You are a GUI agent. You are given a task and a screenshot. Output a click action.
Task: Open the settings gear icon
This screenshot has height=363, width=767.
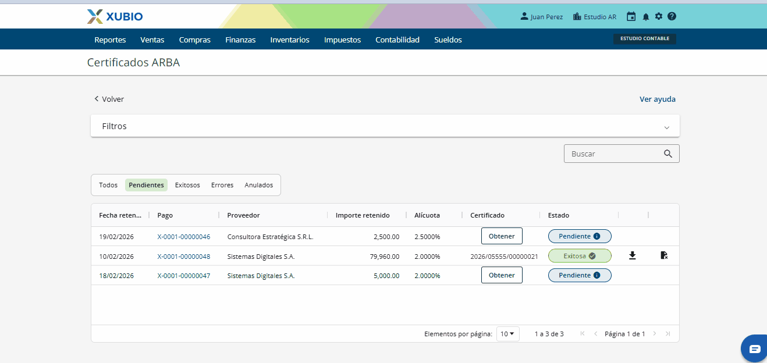[659, 16]
